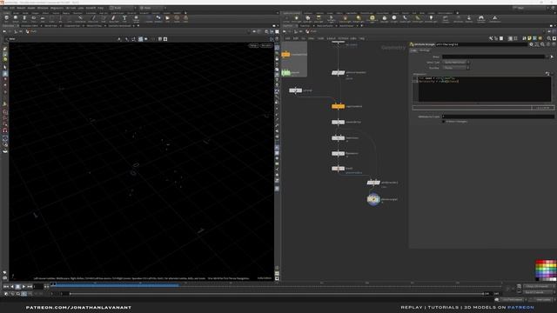The width and height of the screenshot is (557, 313).
Task: Select the Torus shelf tool
Action: pos(33,18)
